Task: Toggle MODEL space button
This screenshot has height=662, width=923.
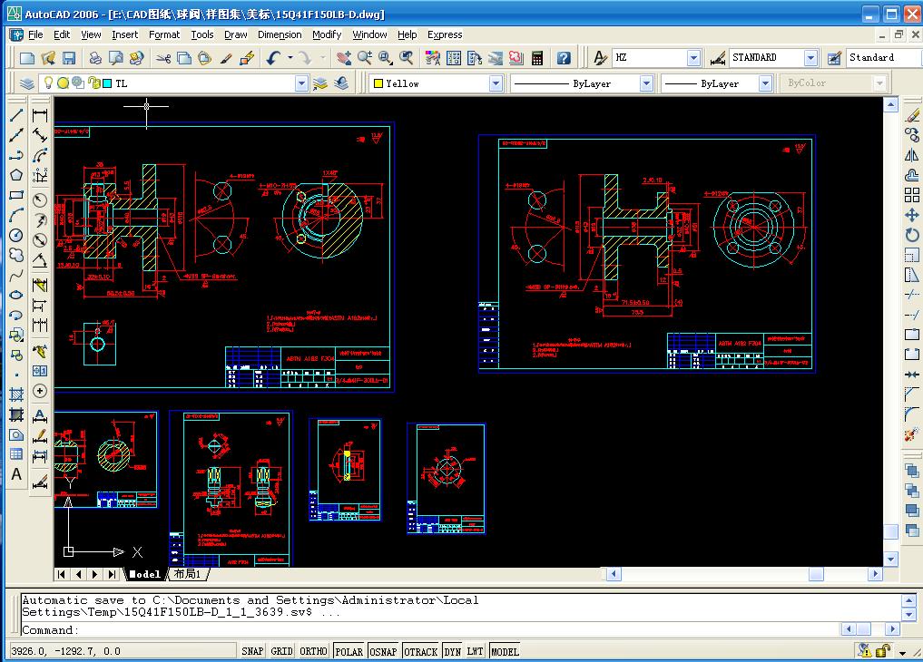Action: pos(505,651)
